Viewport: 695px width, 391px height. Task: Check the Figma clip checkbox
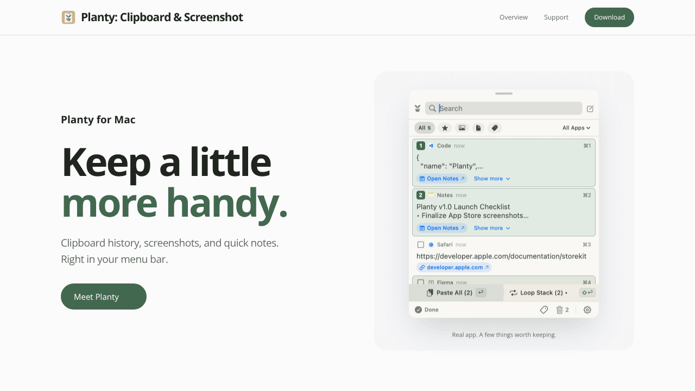421,282
